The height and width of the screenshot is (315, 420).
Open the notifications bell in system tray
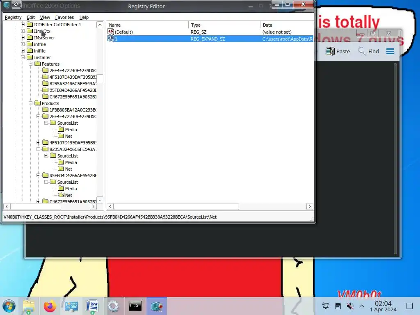(x=325, y=306)
